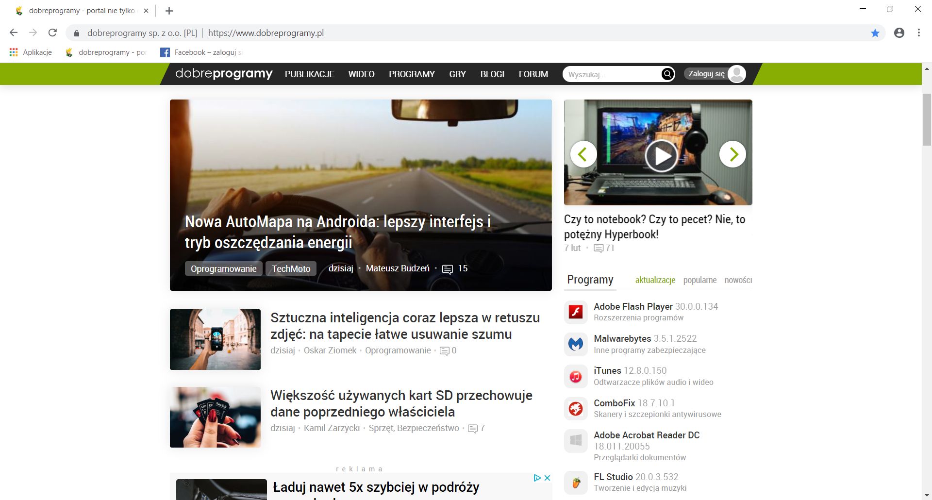Viewport: 932px width, 500px height.
Task: Click the Malwarebytes program icon
Action: [x=575, y=344]
